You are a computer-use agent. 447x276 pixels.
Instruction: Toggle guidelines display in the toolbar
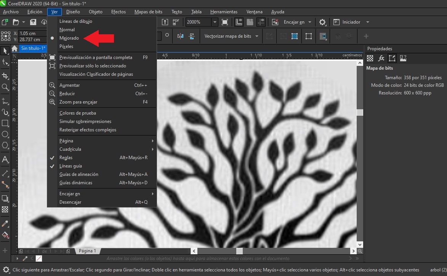(261, 22)
